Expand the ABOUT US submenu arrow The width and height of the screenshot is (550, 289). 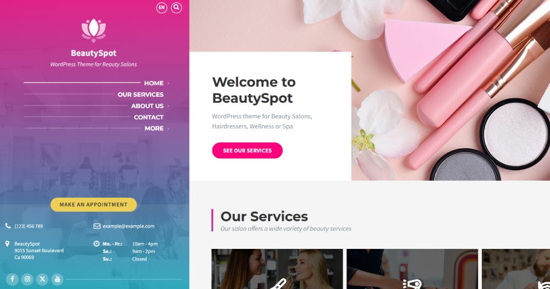168,106
